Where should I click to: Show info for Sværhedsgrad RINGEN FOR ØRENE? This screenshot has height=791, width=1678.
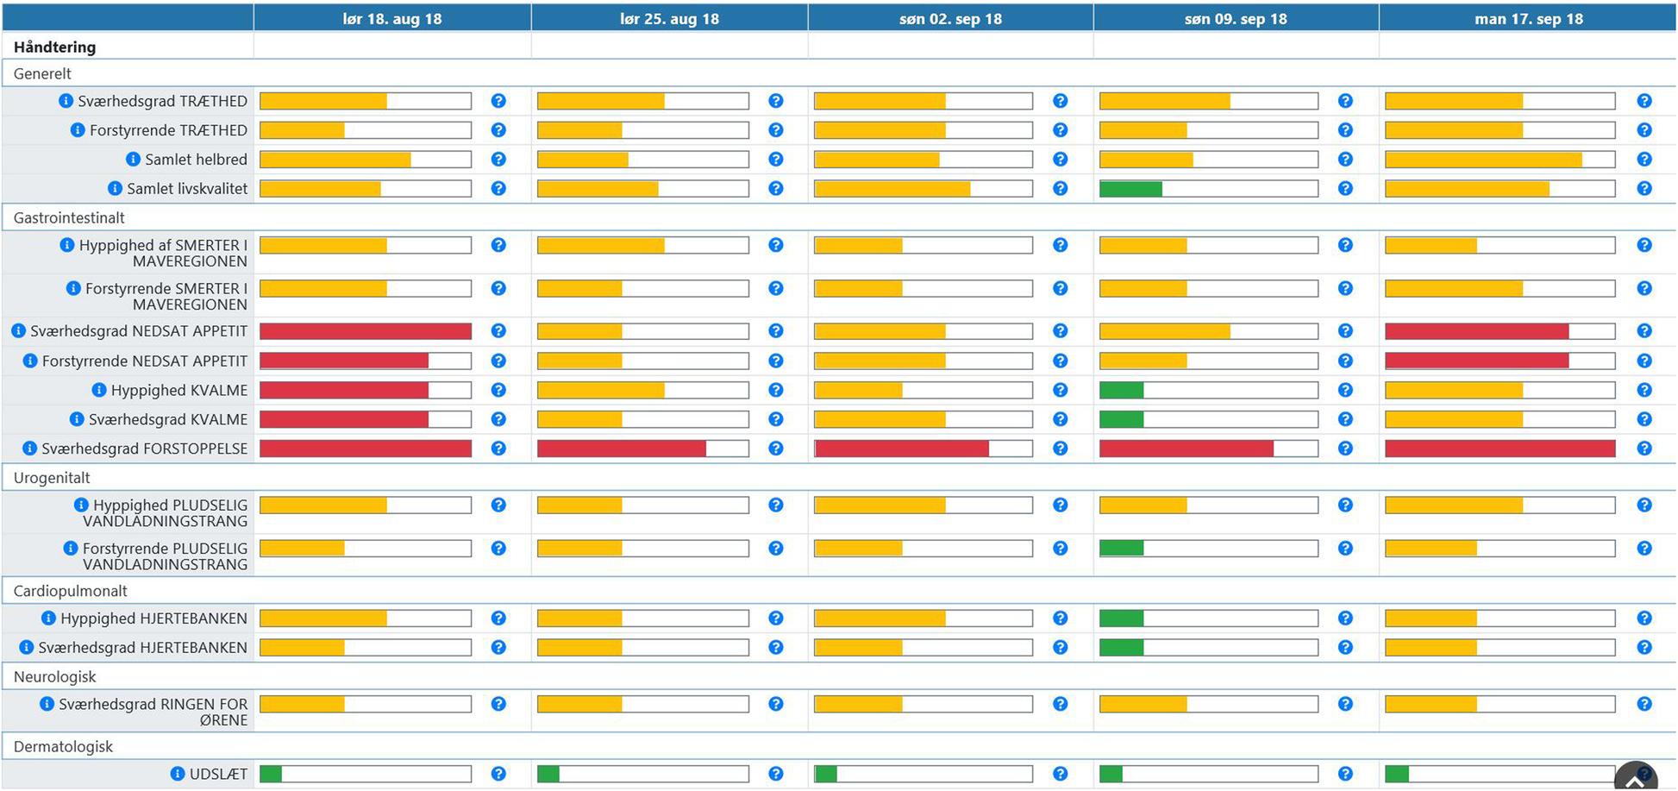click(47, 704)
